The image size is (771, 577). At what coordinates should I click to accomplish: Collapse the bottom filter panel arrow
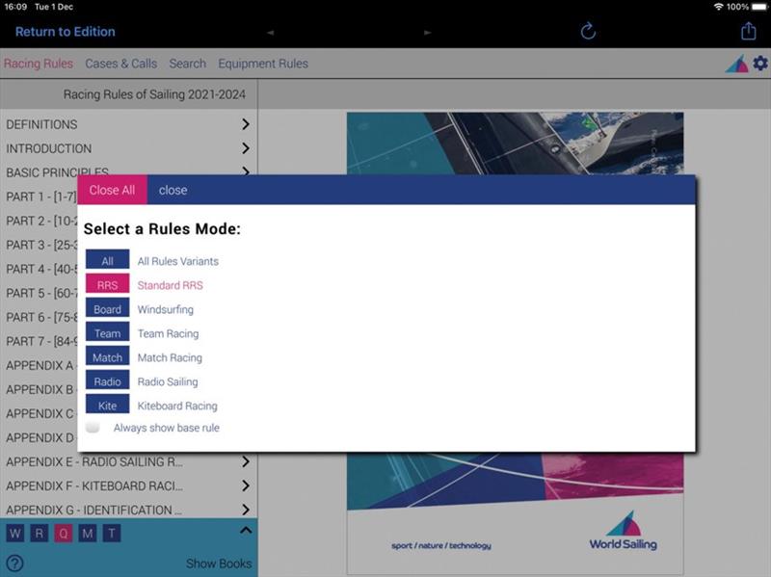point(245,531)
